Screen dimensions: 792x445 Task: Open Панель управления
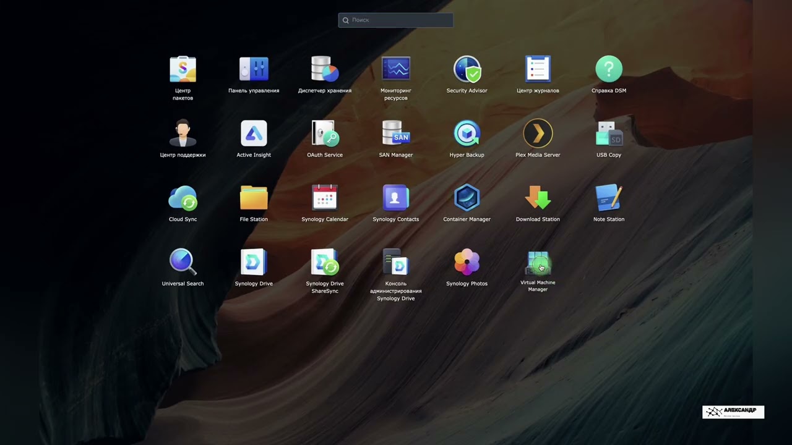(x=254, y=69)
